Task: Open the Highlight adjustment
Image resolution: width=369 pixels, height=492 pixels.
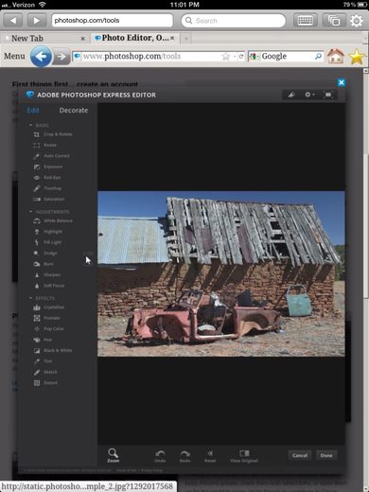Action: click(48, 232)
